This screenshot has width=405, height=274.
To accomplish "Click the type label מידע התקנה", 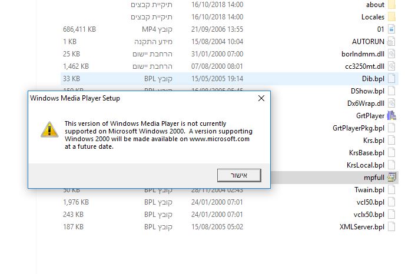I will click(153, 42).
